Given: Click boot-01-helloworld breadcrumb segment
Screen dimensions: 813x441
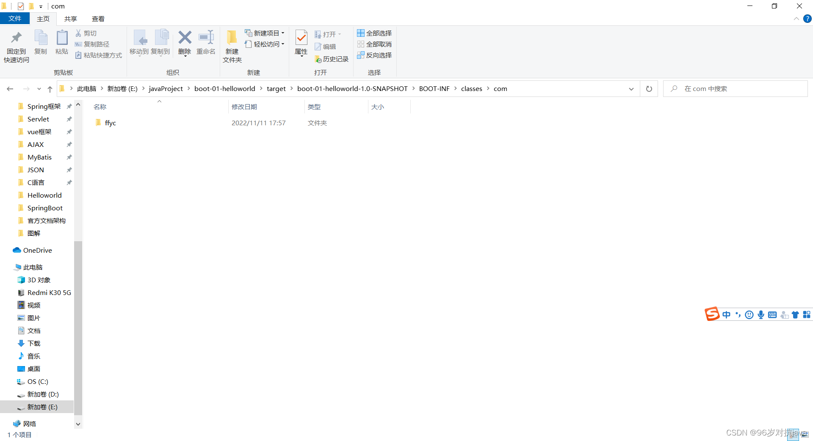Looking at the screenshot, I should 225,89.
